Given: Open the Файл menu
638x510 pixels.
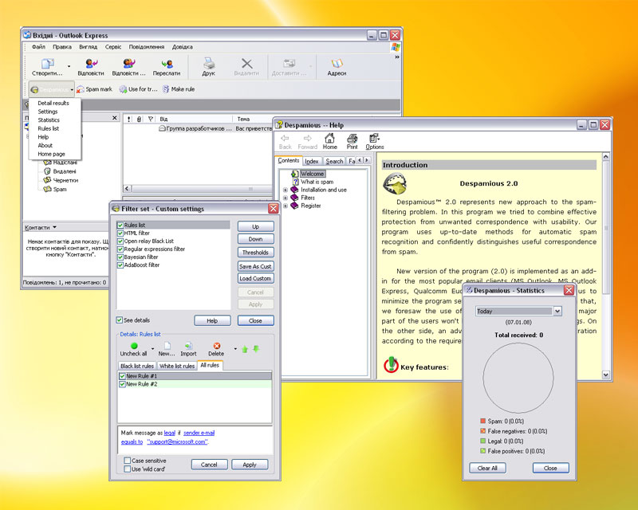Looking at the screenshot, I should pos(38,47).
